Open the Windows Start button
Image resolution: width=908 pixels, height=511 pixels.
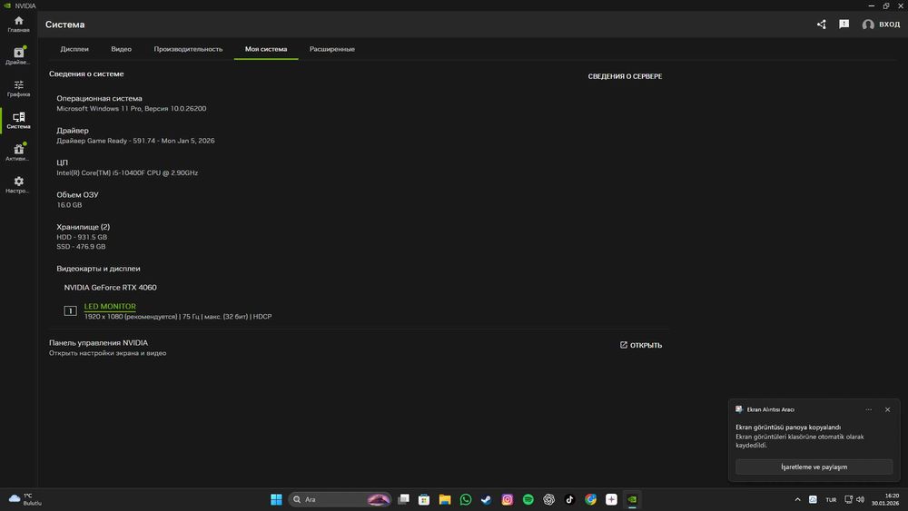tap(276, 499)
